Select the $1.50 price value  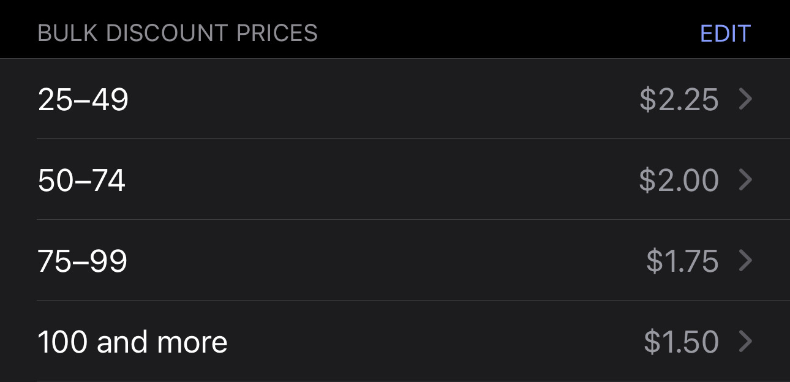click(681, 342)
